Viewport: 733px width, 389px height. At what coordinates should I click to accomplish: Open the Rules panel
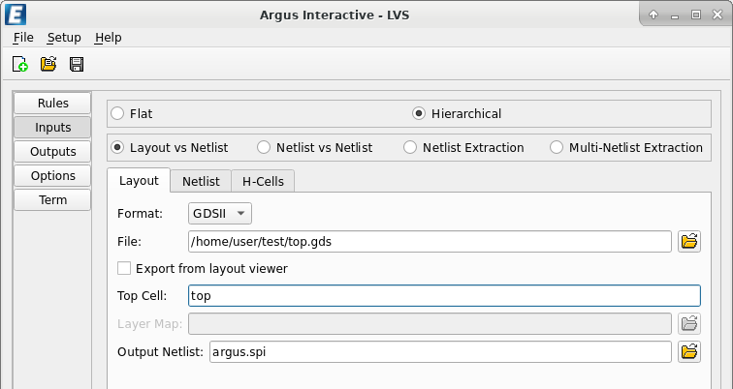click(52, 103)
